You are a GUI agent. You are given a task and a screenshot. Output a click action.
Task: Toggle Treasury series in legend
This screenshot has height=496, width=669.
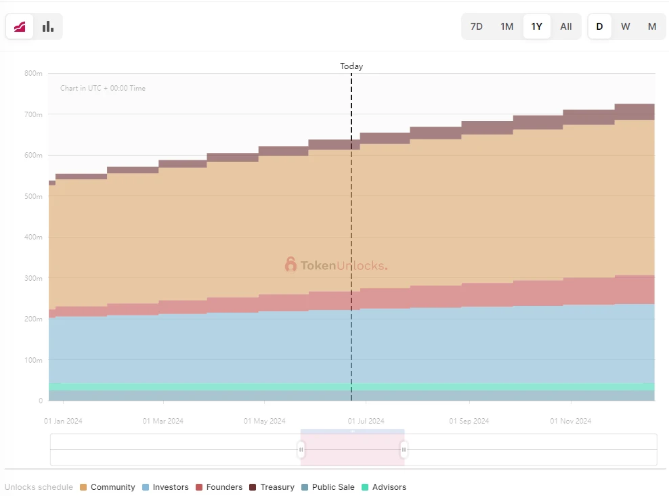click(x=272, y=487)
